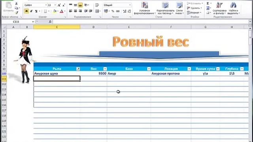This screenshot has width=253, height=142.
Task: Open Format cells (Формат) menu
Action: click(x=194, y=13)
